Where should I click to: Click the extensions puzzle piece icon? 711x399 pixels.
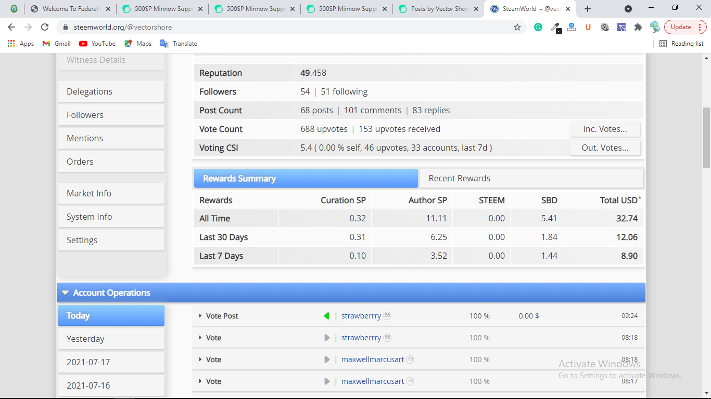click(x=638, y=27)
